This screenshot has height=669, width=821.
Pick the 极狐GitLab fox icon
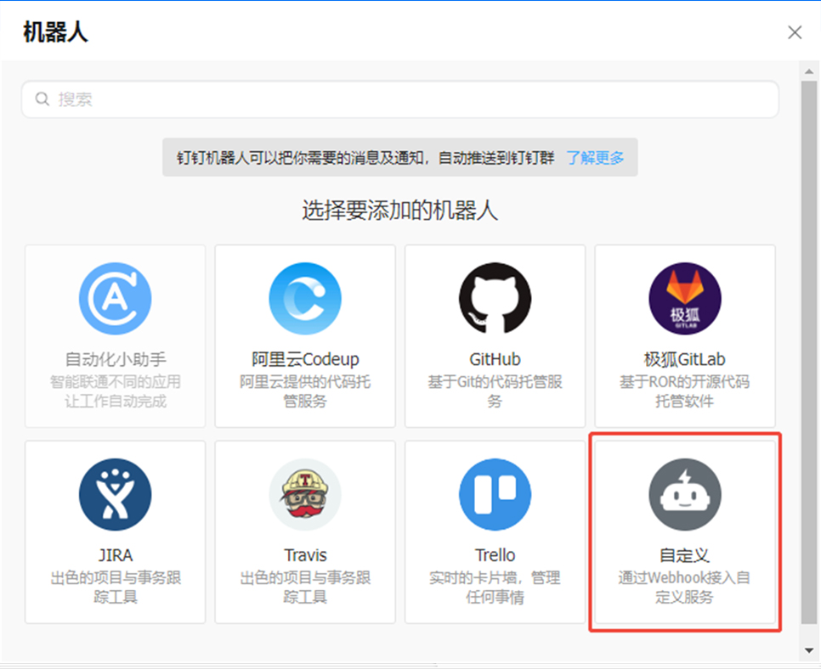point(685,299)
